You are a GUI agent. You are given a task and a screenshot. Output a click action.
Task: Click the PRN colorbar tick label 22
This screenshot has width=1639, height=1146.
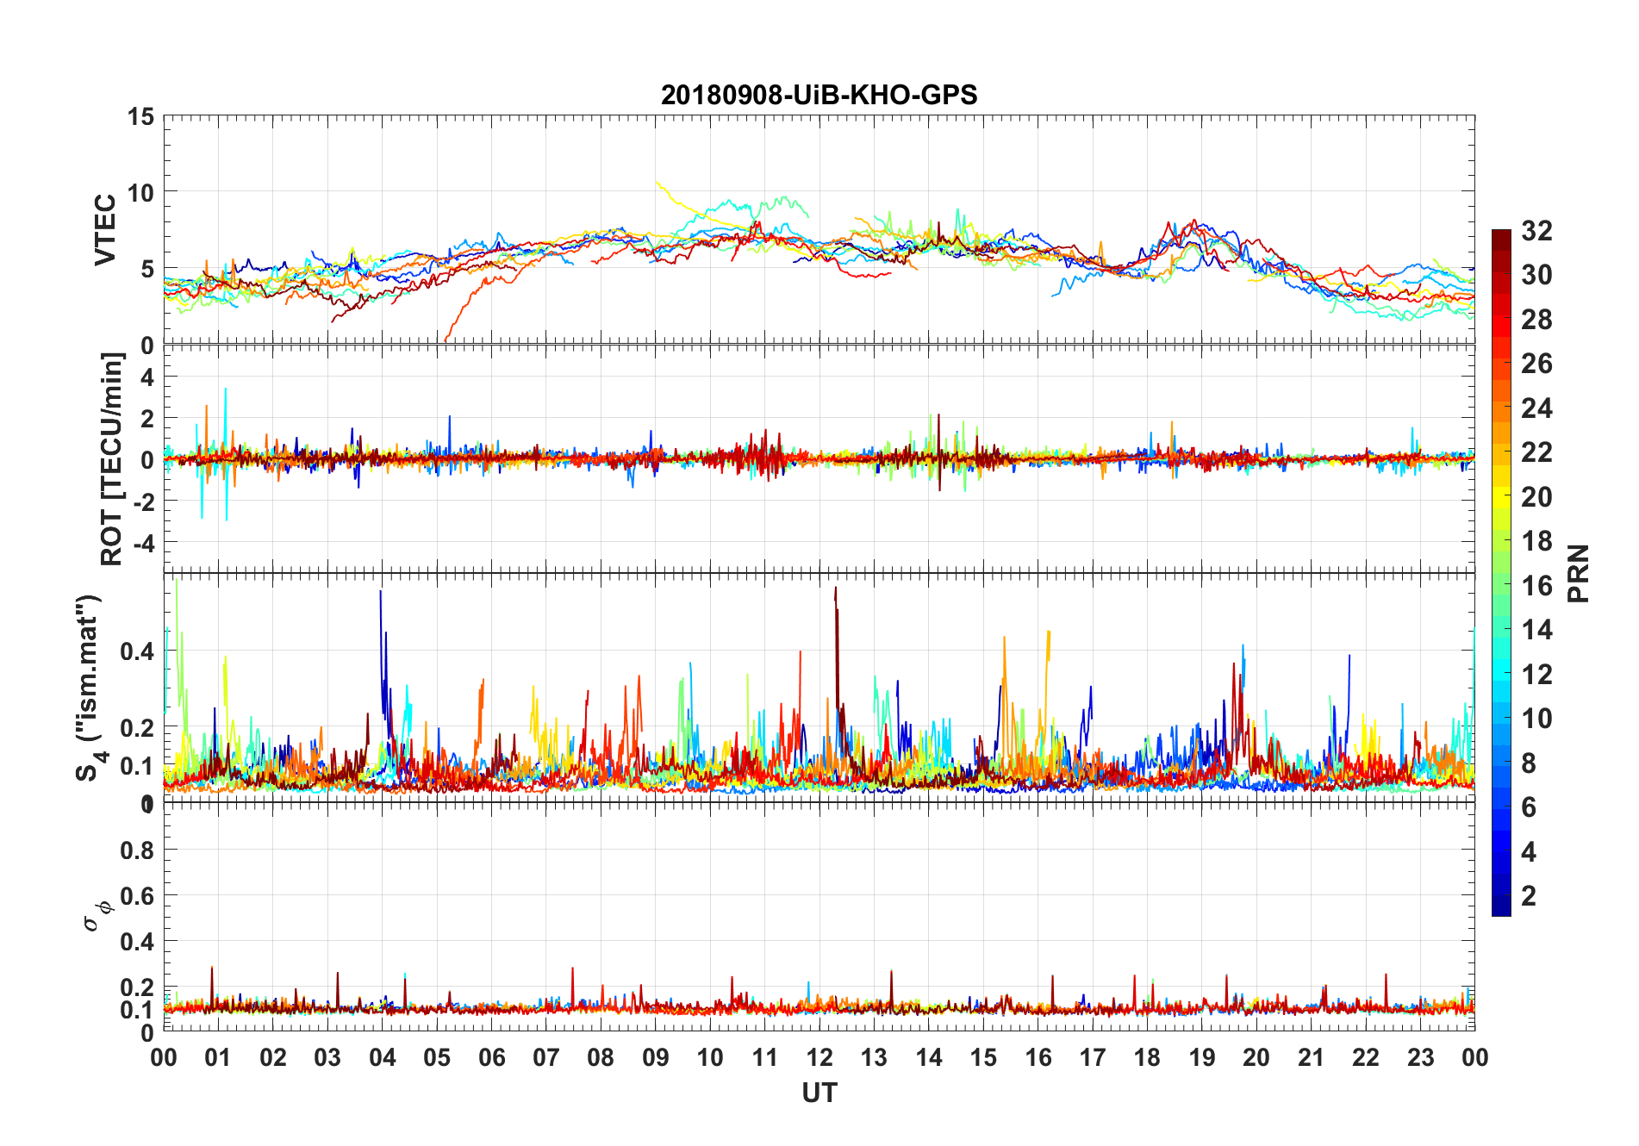coord(1536,452)
